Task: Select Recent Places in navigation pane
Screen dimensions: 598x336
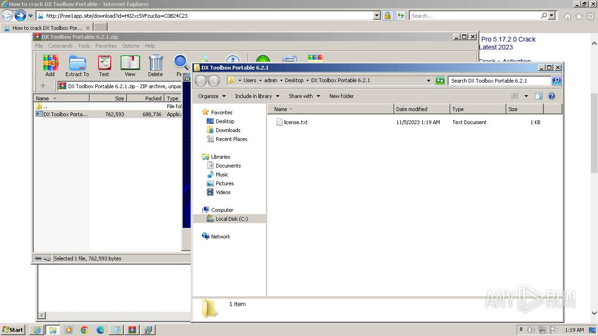Action: tap(231, 139)
